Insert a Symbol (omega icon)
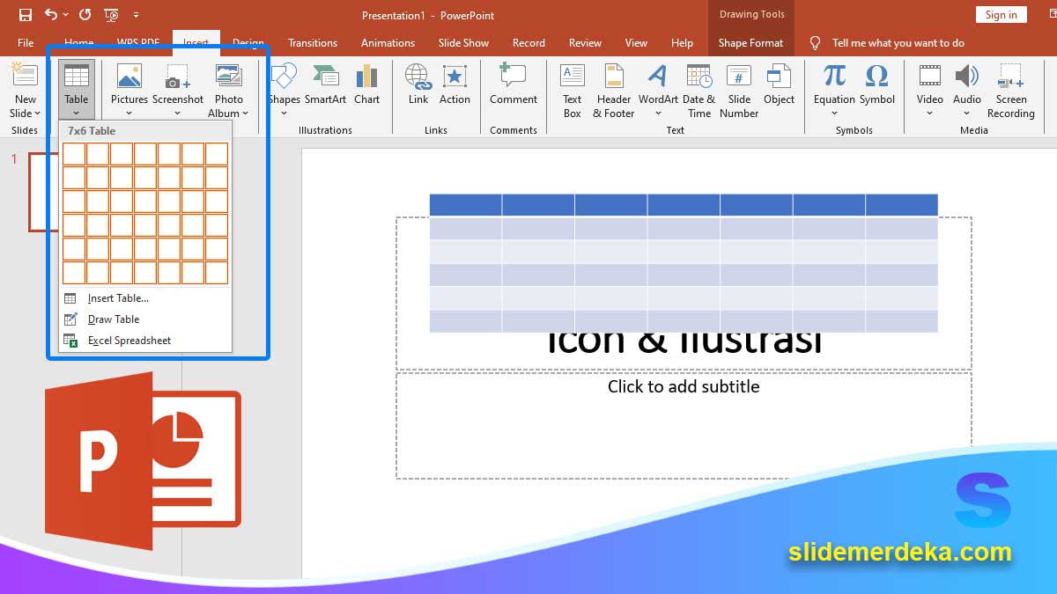 point(877,84)
